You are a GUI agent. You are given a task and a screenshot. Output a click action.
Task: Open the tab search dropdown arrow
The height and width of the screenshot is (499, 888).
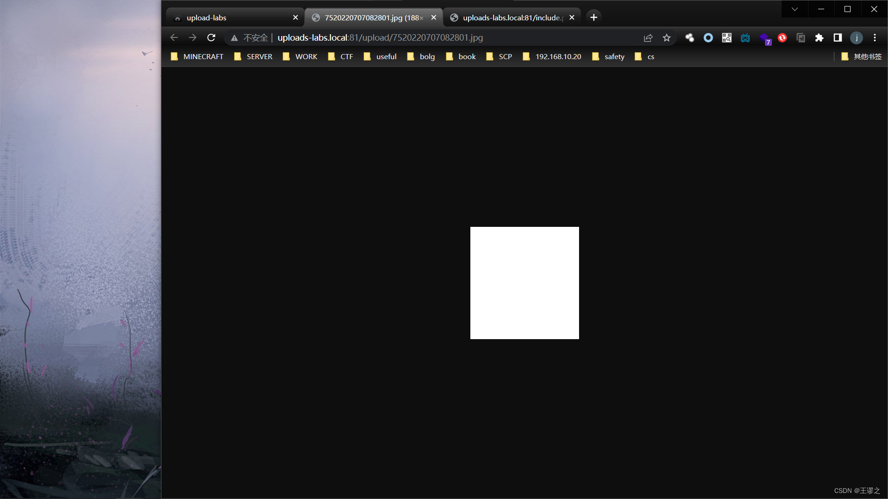coord(795,9)
